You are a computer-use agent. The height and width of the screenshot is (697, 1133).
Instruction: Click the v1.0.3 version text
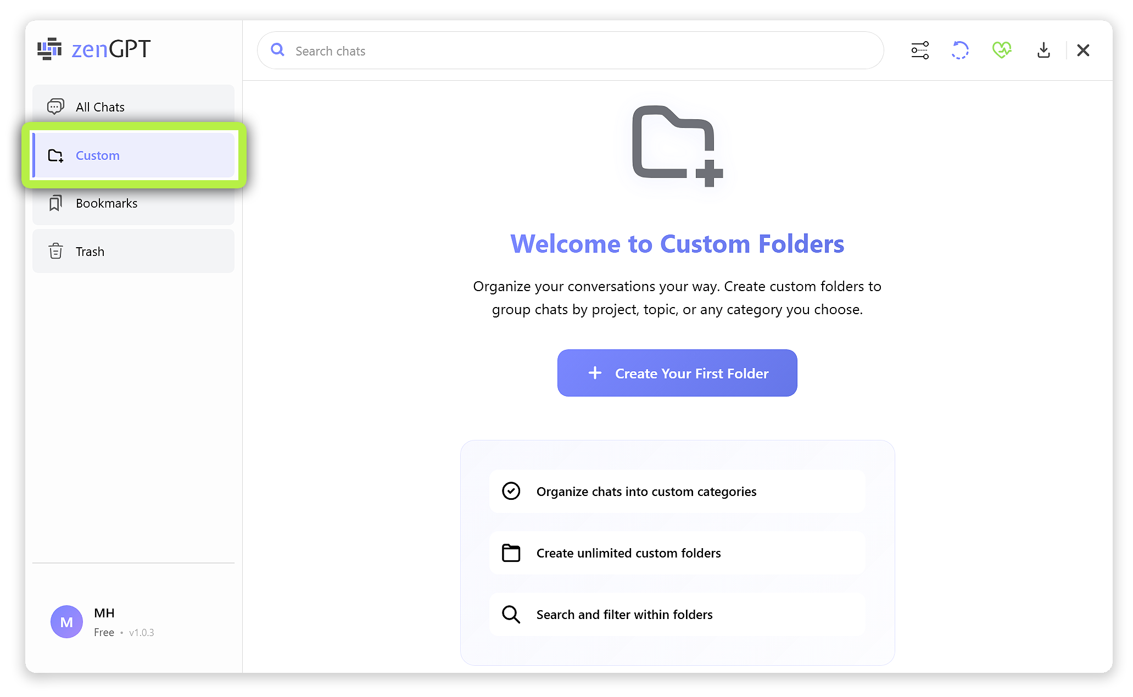pyautogui.click(x=142, y=632)
